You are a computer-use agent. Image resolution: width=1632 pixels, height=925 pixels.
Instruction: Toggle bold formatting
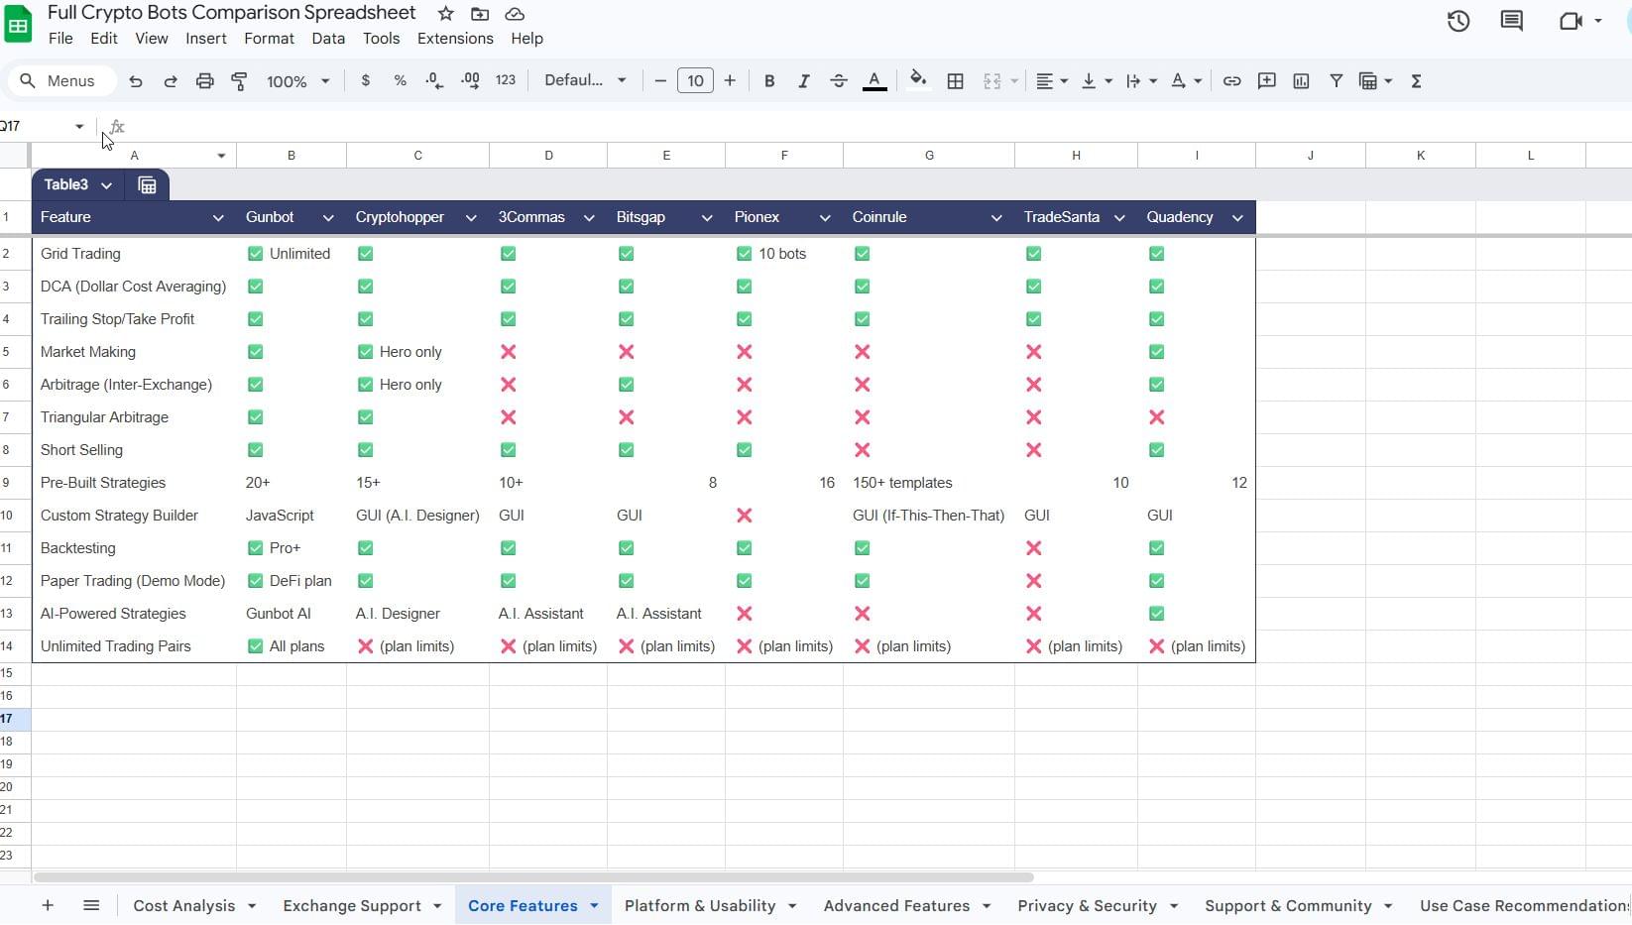(x=768, y=81)
